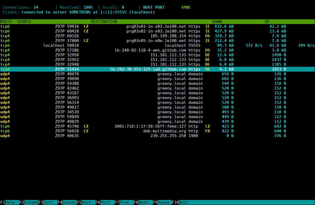
Task: Click F9 Pause to freeze updates
Action: [162, 202]
